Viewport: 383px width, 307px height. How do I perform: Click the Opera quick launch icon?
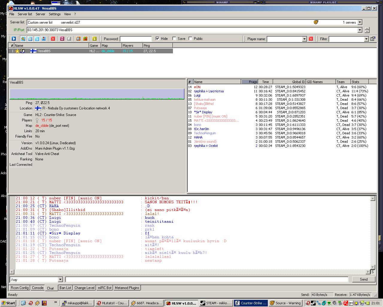click(x=31, y=303)
